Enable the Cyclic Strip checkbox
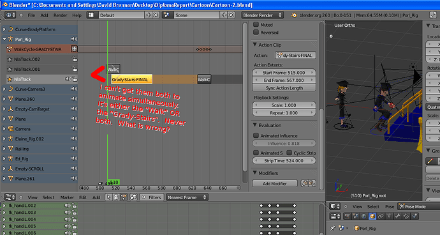 tap(290, 153)
